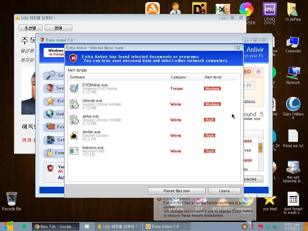Minimize the 너는 해킹을 당했어 window
The image size is (308, 231).
click(x=223, y=18)
